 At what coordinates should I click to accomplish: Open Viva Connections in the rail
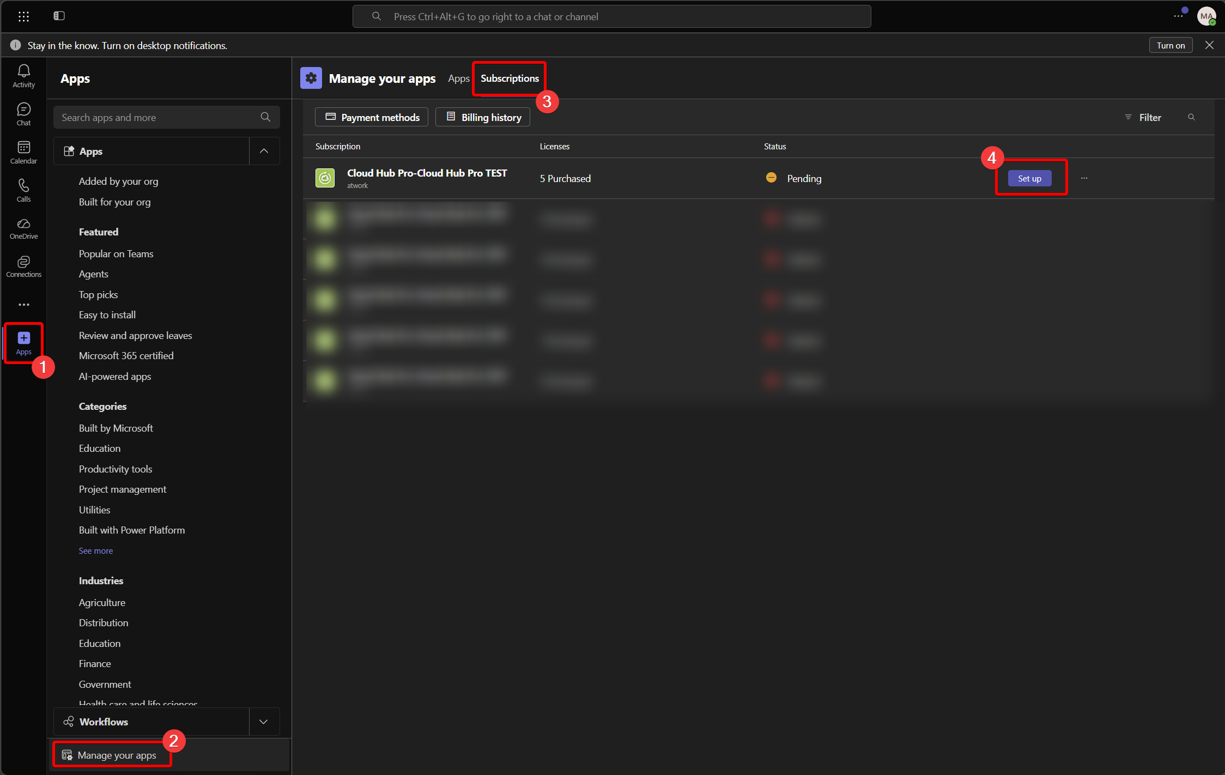23,267
